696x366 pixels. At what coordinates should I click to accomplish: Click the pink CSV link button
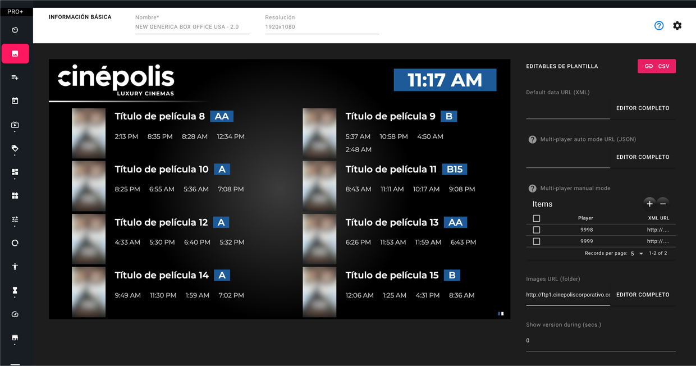click(x=657, y=66)
